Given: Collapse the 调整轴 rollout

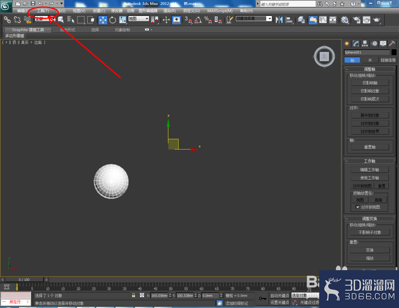Looking at the screenshot, I should coord(347,69).
